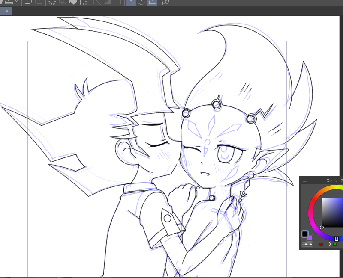Screen dimensions: 343x278
Task: Click the blue hue handle on ring
Action: coord(337,239)
